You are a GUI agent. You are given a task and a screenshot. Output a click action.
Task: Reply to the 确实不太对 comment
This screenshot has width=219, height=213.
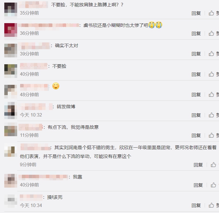click(196, 54)
